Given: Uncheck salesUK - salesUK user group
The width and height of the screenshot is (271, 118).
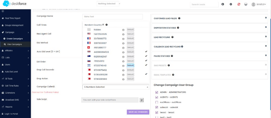Looking at the screenshot, I should point(157,107).
